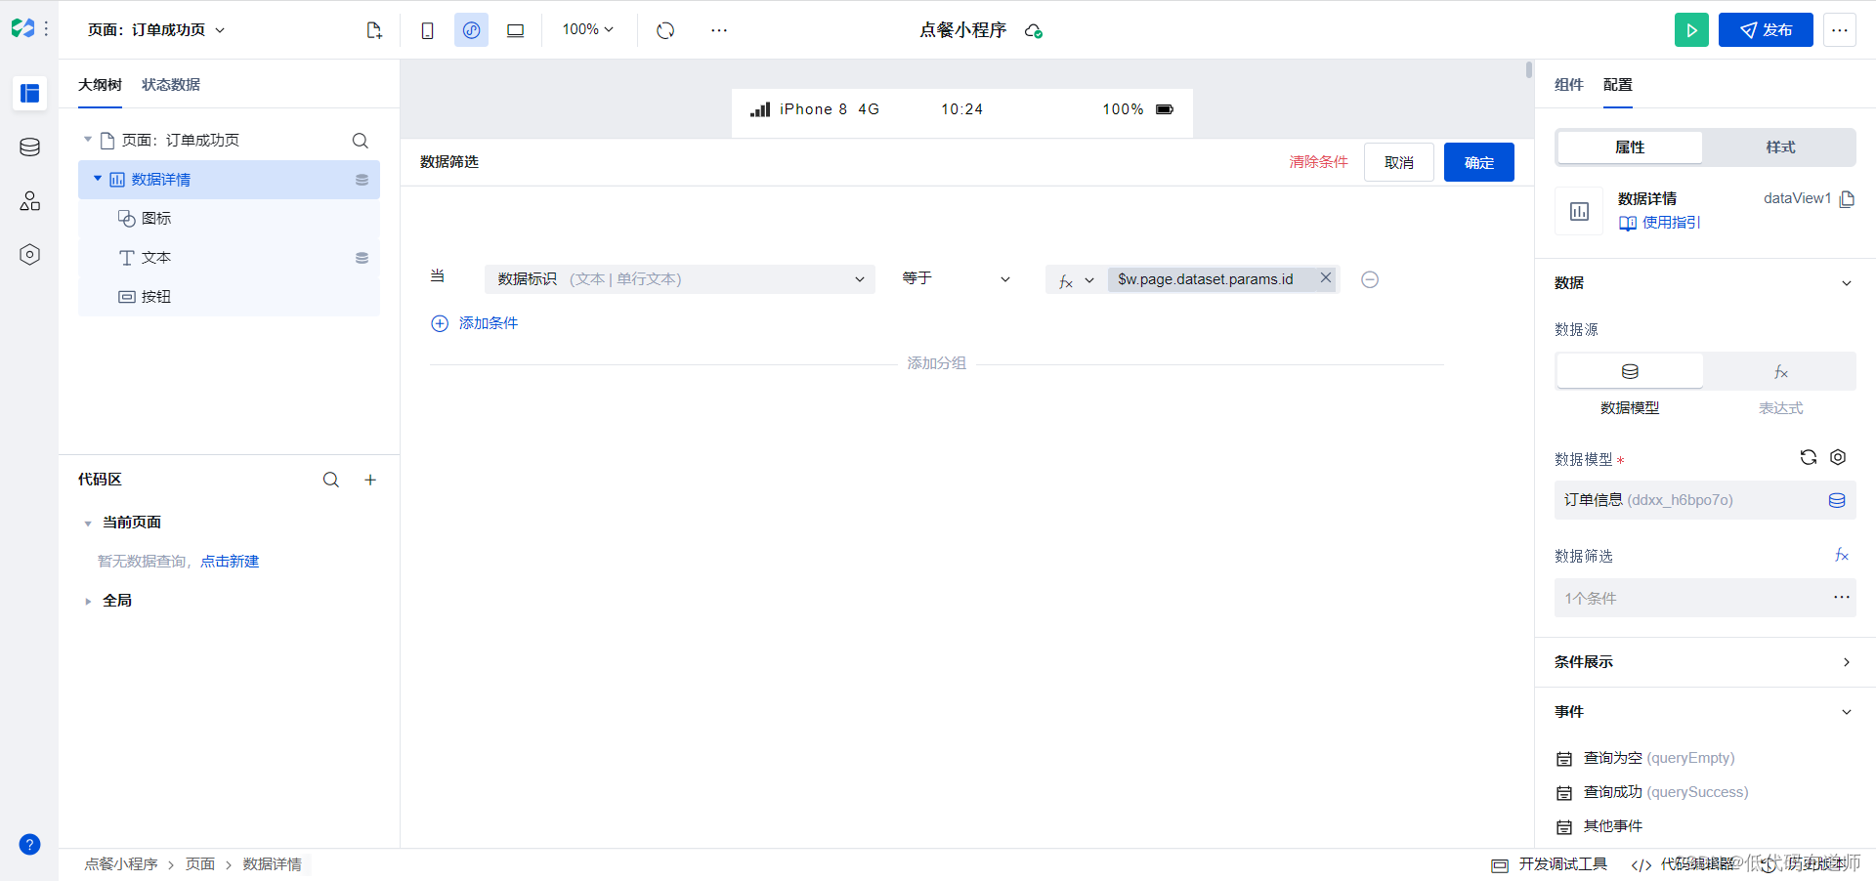
Task: Refresh the data model list
Action: pos(1809,457)
